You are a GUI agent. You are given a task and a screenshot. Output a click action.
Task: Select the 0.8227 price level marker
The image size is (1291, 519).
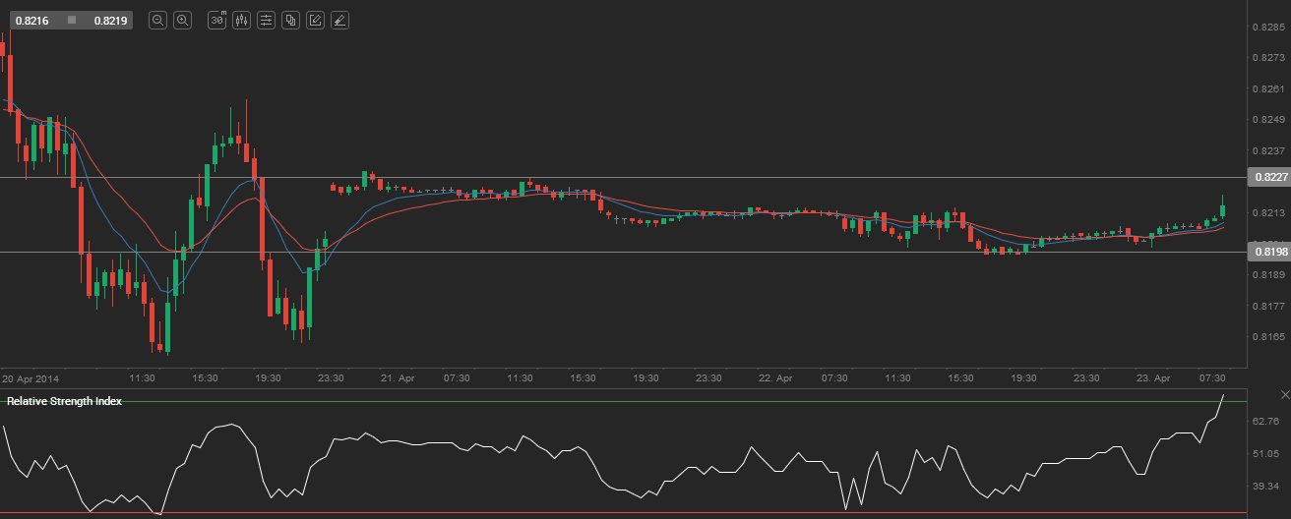(x=1268, y=177)
